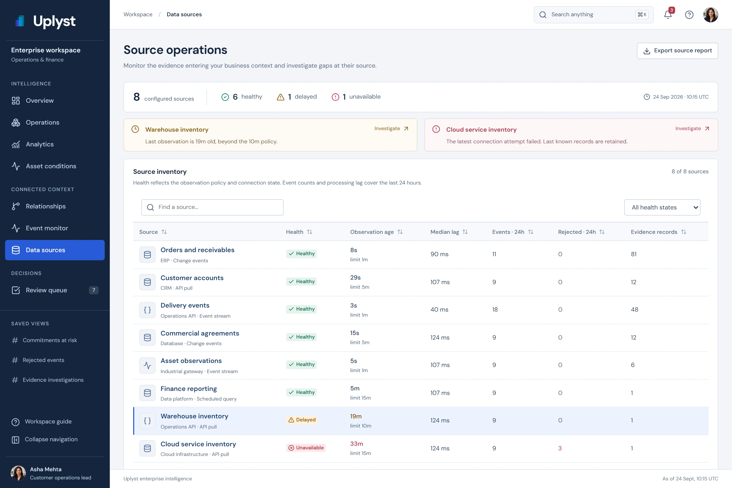The image size is (732, 488).
Task: Sort by Median lag column
Action: point(449,232)
